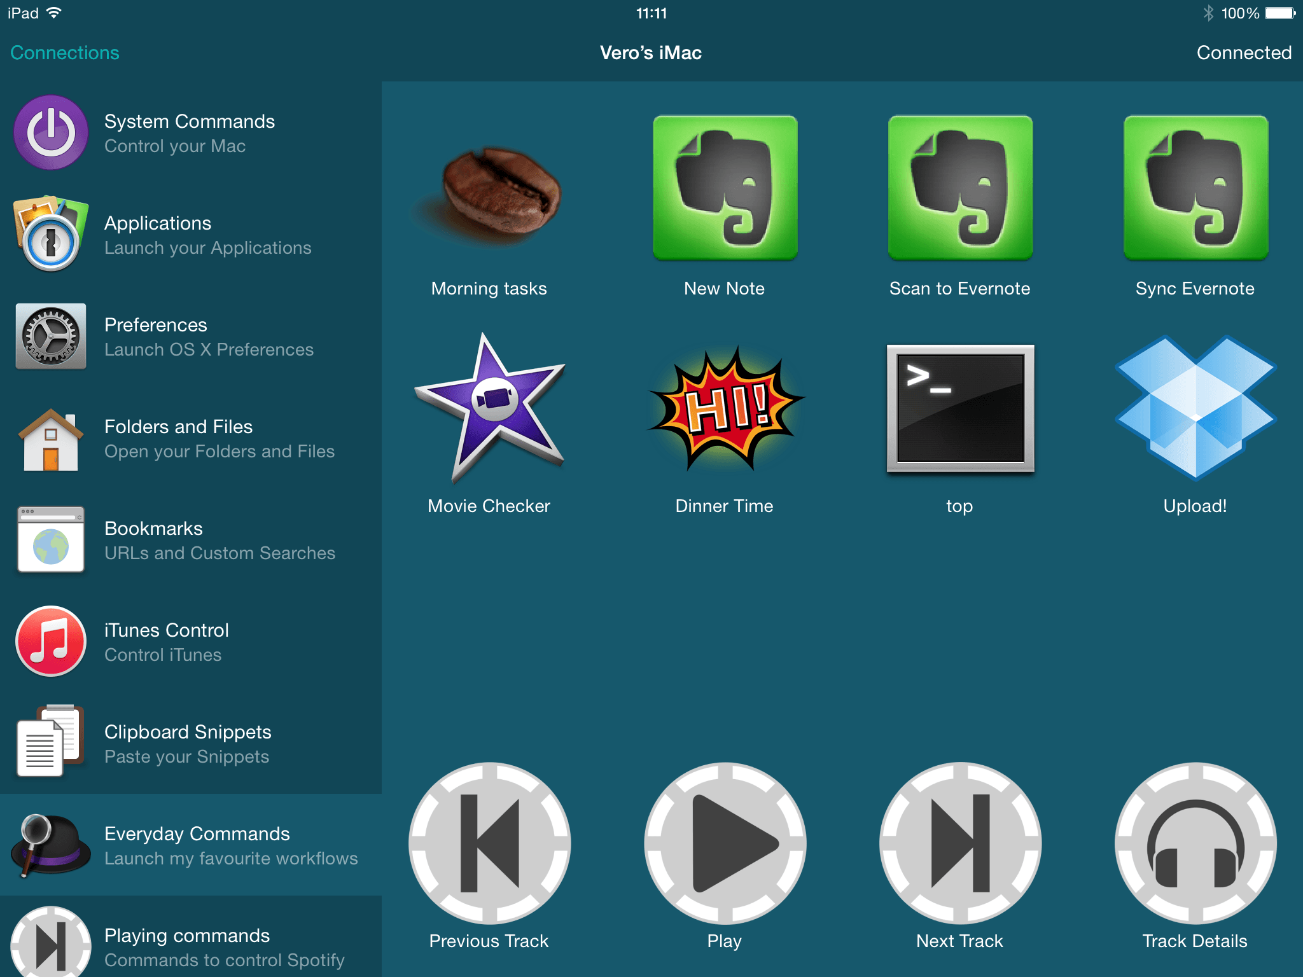
Task: Press Play track button
Action: coord(723,863)
